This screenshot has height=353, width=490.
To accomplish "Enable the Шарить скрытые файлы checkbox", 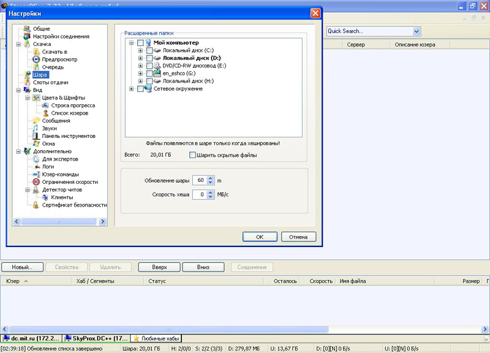I will pos(192,155).
